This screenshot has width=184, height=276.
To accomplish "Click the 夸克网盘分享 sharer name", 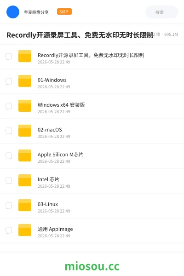I will tap(36, 12).
